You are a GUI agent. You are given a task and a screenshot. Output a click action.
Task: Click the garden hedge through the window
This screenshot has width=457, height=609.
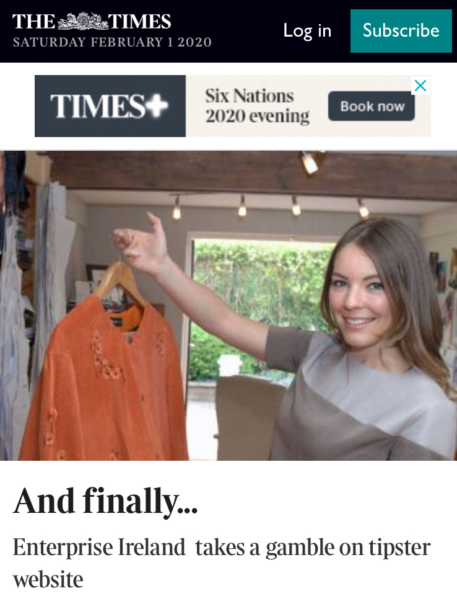pos(259,307)
